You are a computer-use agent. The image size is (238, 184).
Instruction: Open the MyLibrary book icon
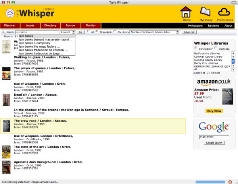[x=205, y=12]
